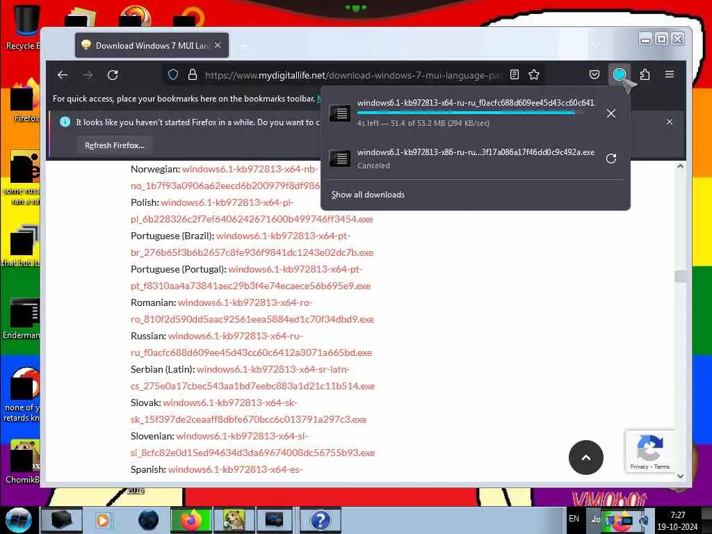Download the Slovenian x64-sl-si language pack

coord(253,444)
